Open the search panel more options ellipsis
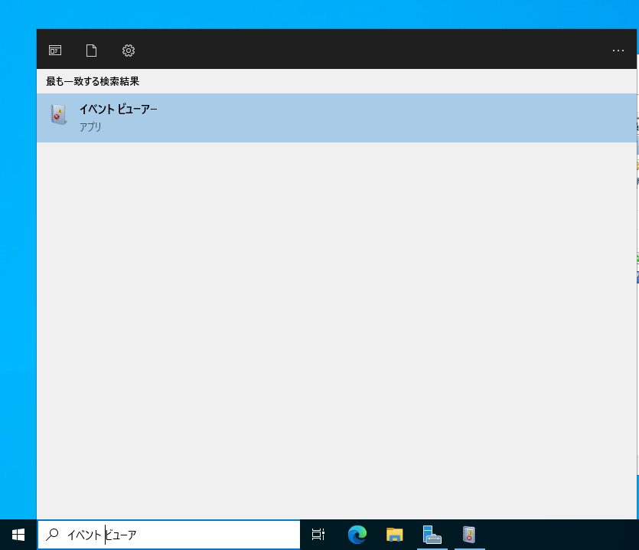639x550 pixels. click(x=618, y=51)
